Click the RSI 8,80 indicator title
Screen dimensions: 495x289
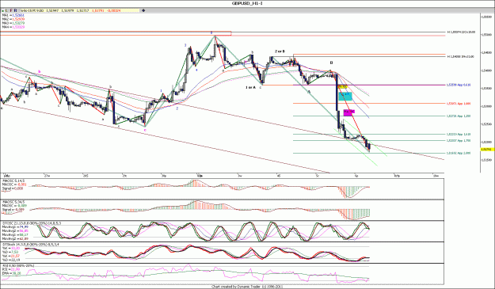tap(18, 266)
